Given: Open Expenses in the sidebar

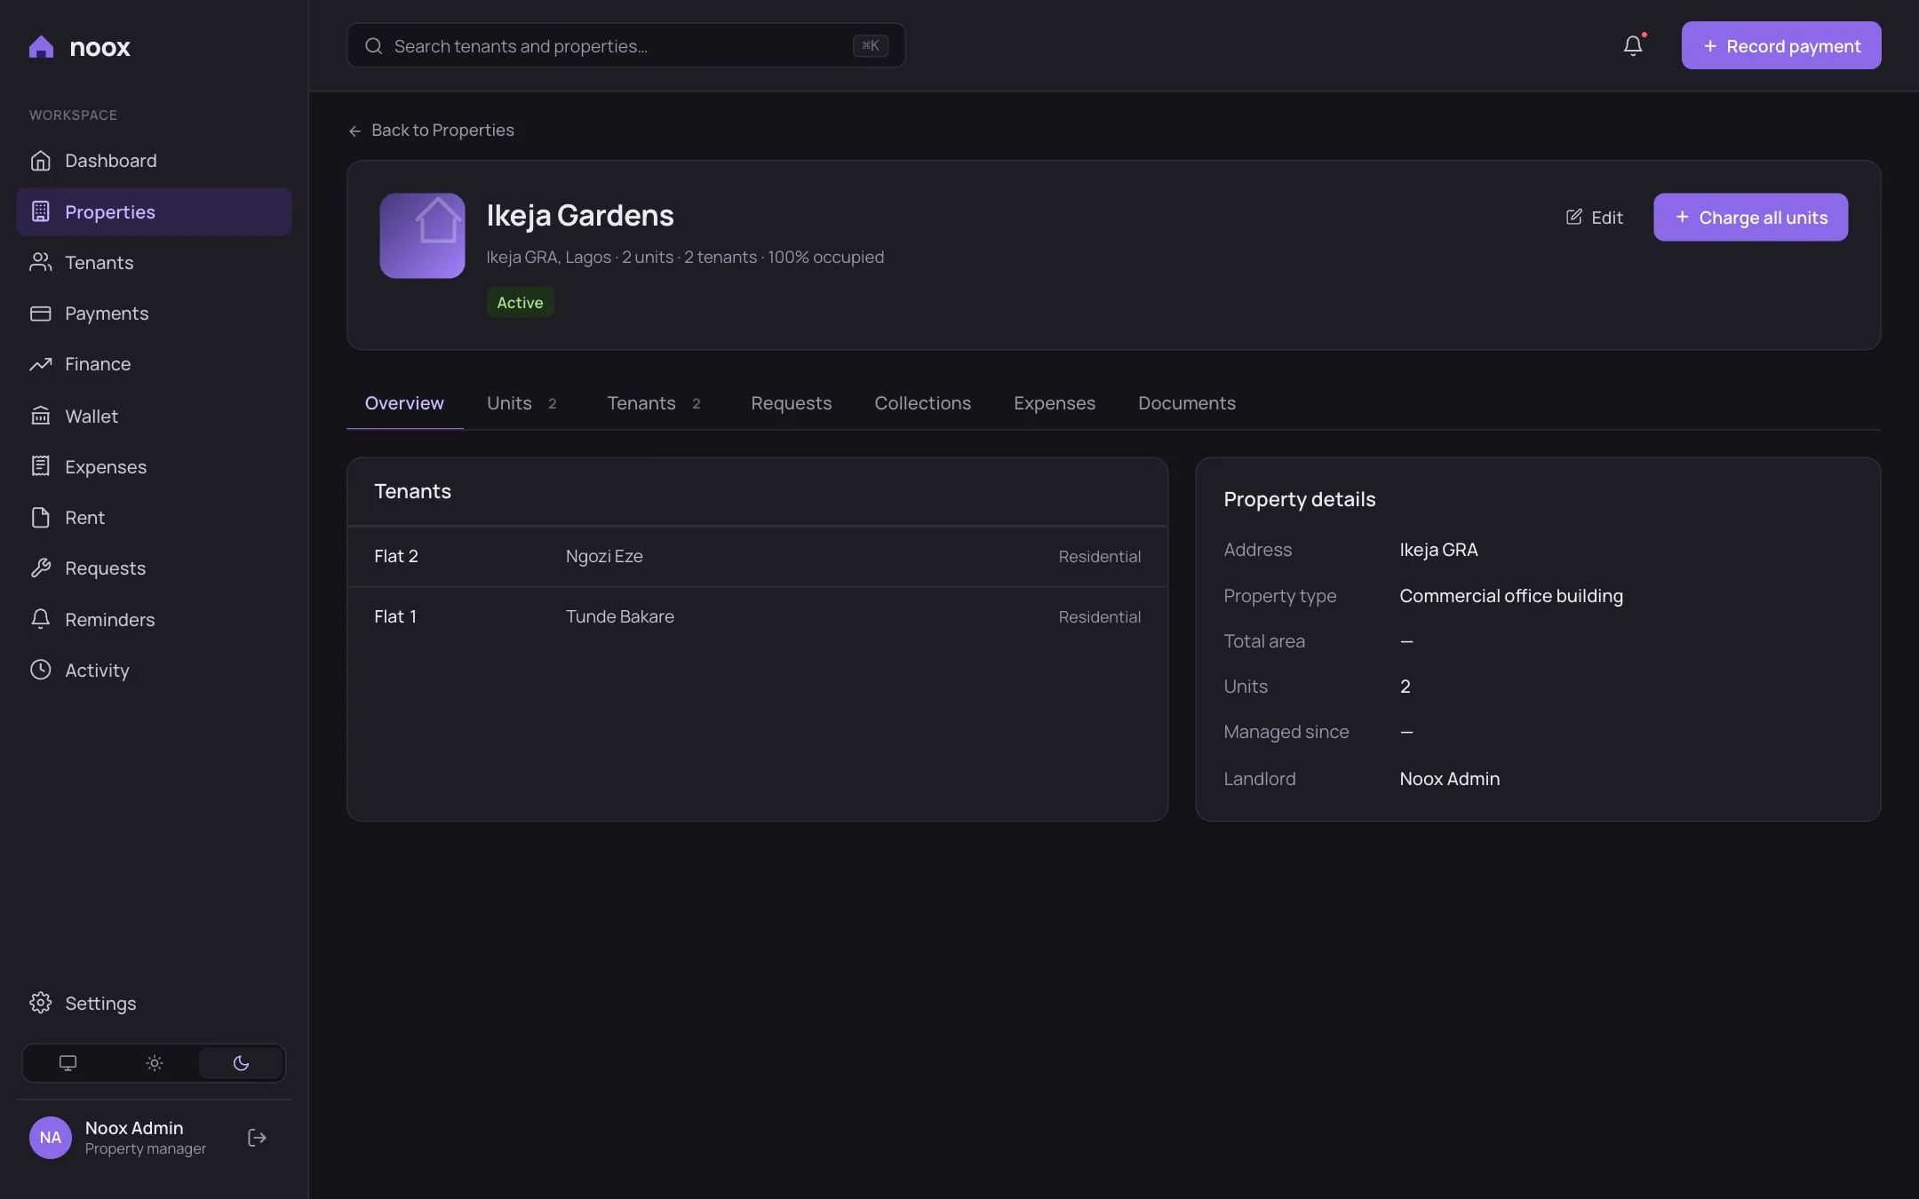Looking at the screenshot, I should (154, 466).
